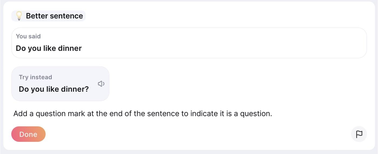Click the "You said" label
Image resolution: width=378 pixels, height=154 pixels.
28,36
